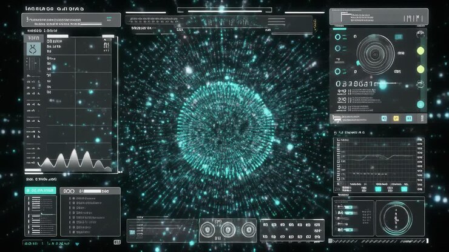Image resolution: width=449 pixels, height=252 pixels.
Task: Select the top cyan ring option in right panel
Action: point(337,37)
